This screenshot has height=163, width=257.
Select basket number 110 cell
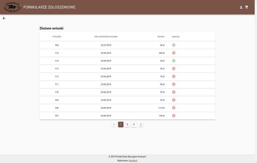57,92
